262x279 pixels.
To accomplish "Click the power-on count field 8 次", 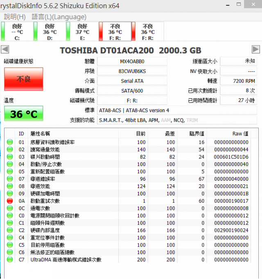I will pyautogui.click(x=238, y=91).
